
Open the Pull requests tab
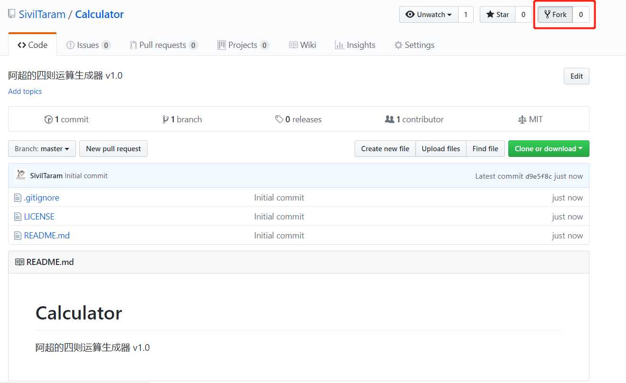click(x=164, y=45)
